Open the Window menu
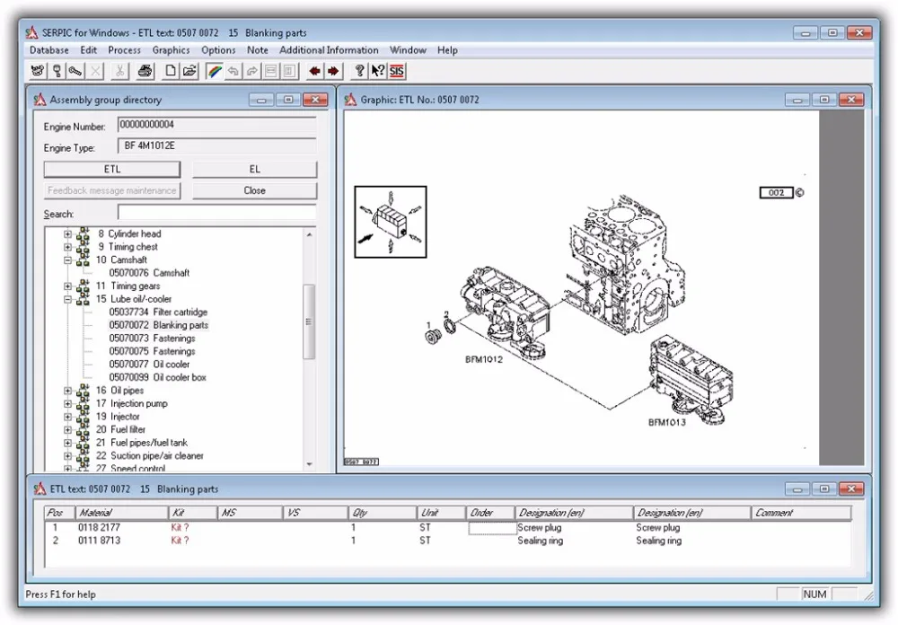This screenshot has height=625, width=898. pyautogui.click(x=408, y=50)
